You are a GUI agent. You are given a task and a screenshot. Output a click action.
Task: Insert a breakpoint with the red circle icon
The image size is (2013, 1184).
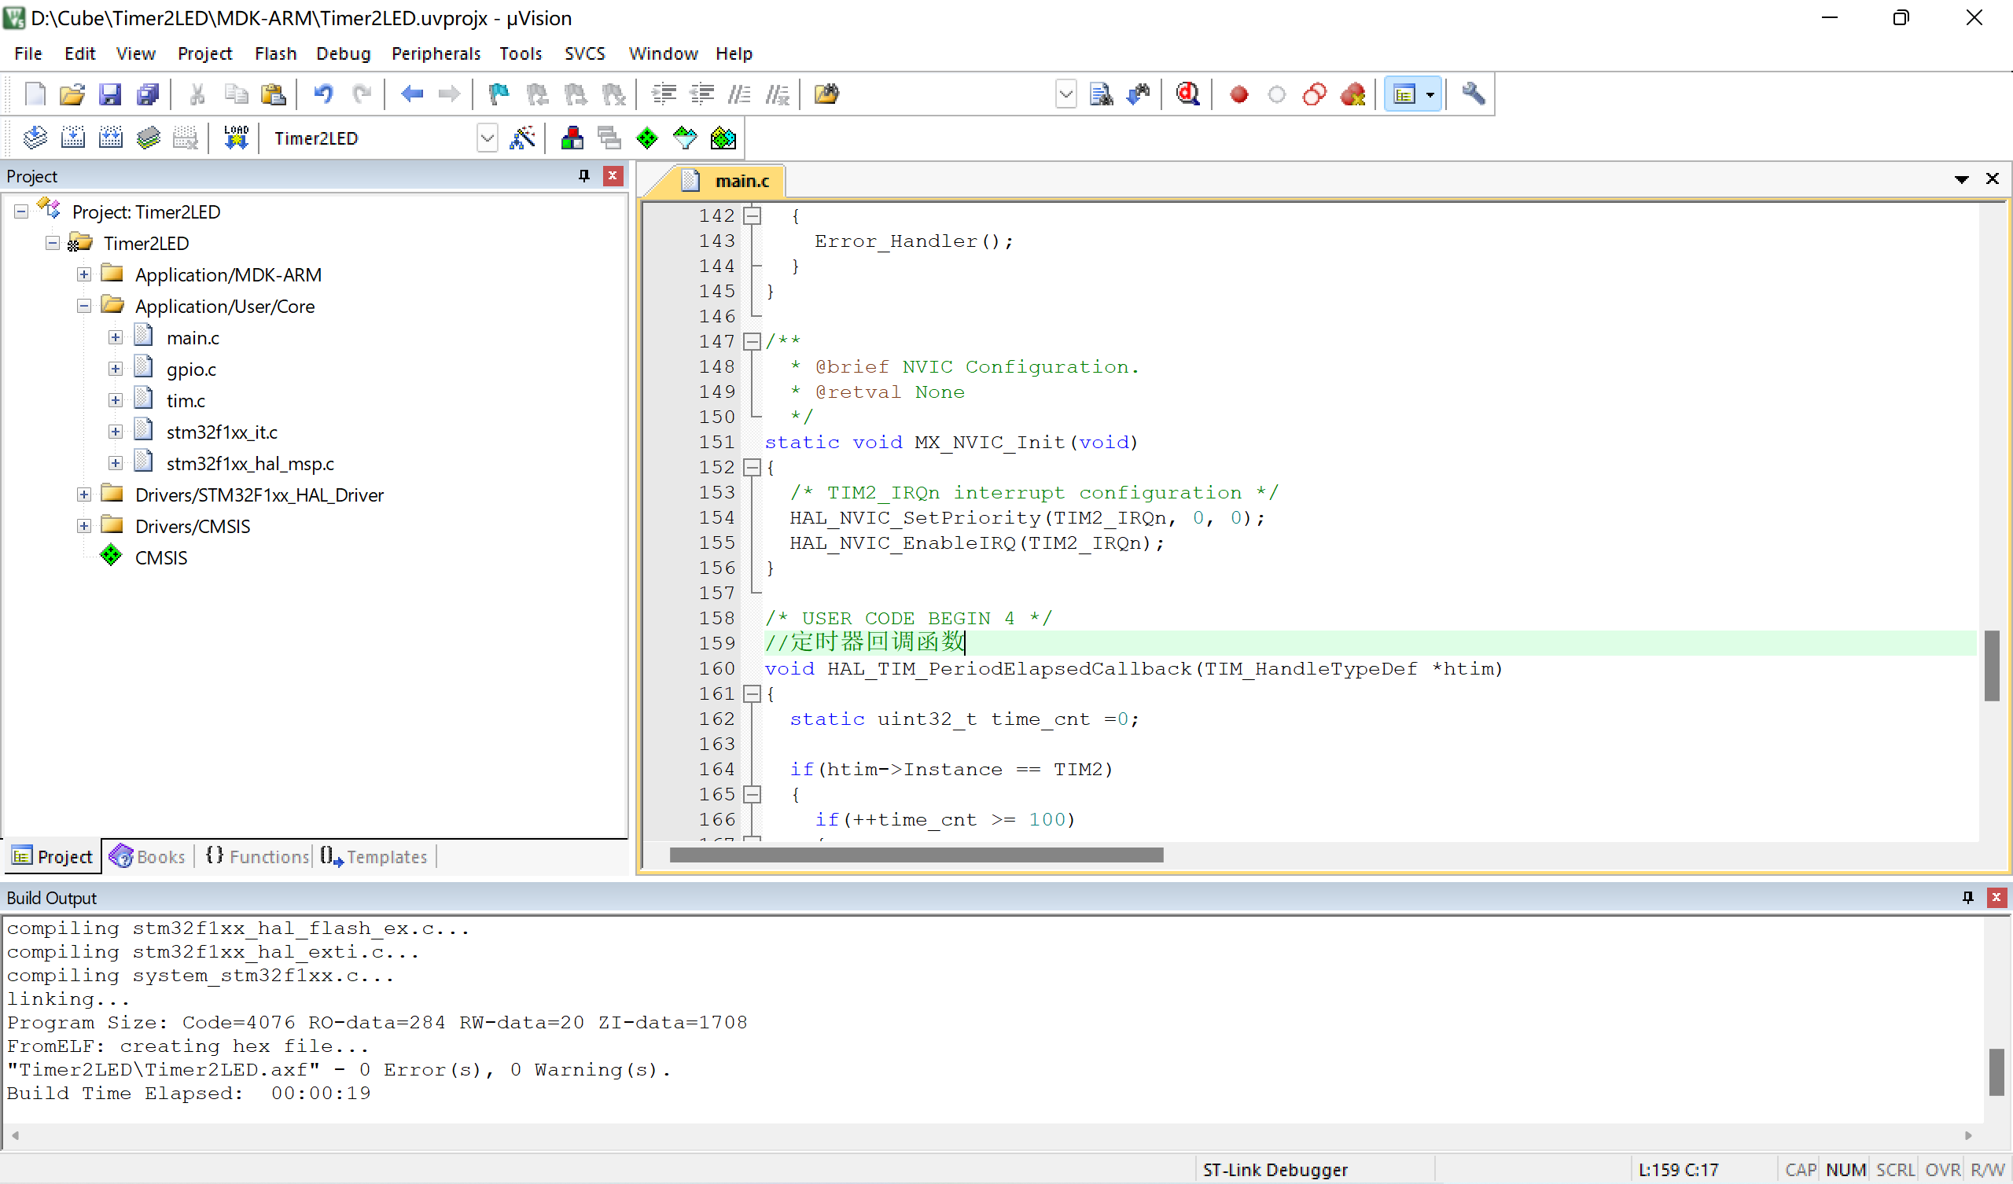tap(1239, 94)
